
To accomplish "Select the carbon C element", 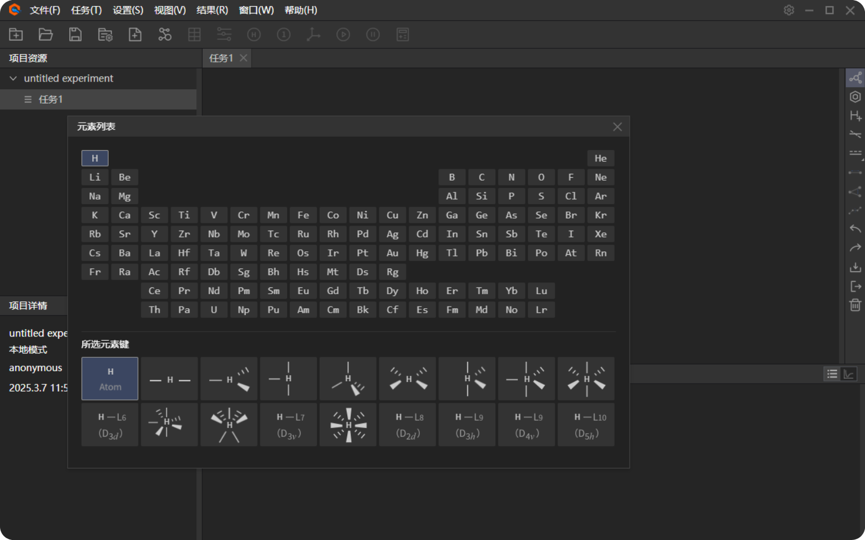I will coord(482,177).
